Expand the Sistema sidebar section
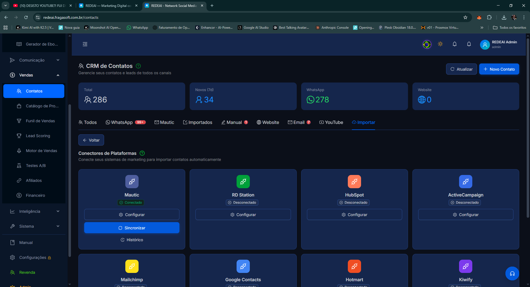This screenshot has height=287, width=530. coord(35,226)
